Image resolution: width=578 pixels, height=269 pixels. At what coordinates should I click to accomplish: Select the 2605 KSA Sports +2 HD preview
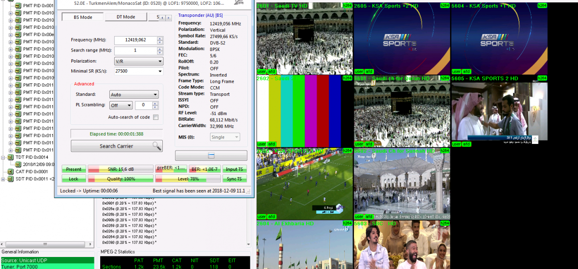point(402,38)
